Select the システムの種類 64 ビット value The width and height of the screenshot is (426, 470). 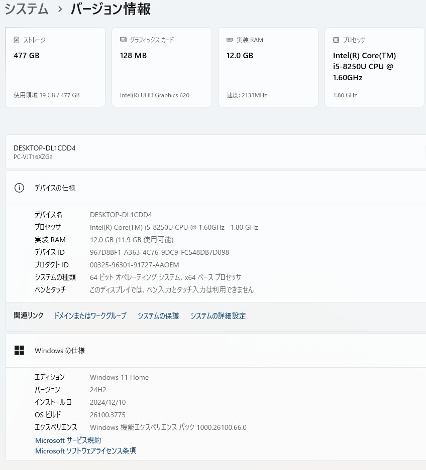coord(165,277)
